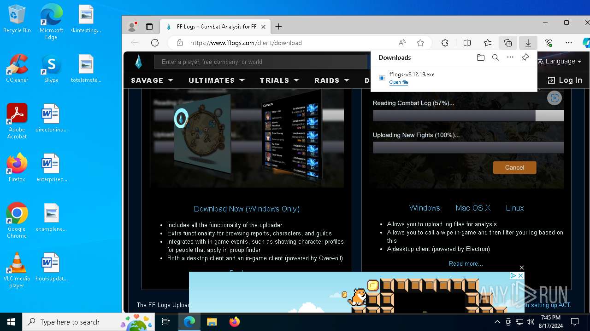590x331 pixels.
Task: Open the Windows Start menu
Action: tap(11, 322)
